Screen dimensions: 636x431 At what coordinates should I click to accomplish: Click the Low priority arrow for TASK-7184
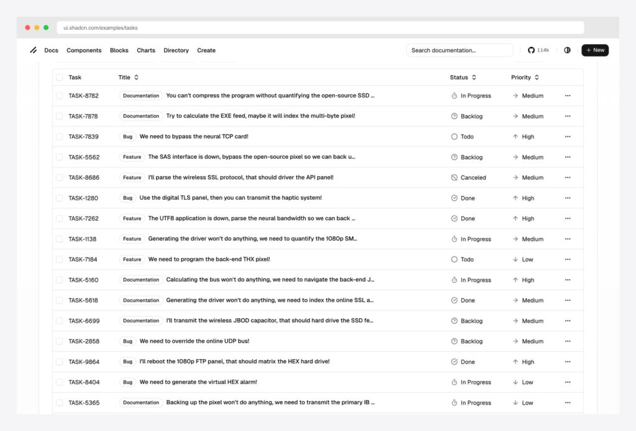[x=515, y=259]
